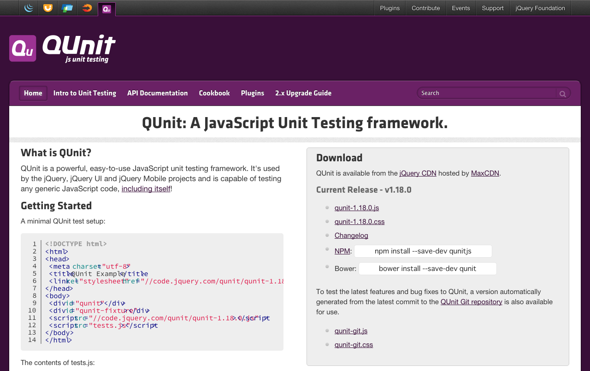Type in the Search field
This screenshot has height=371, width=590.
(486, 93)
